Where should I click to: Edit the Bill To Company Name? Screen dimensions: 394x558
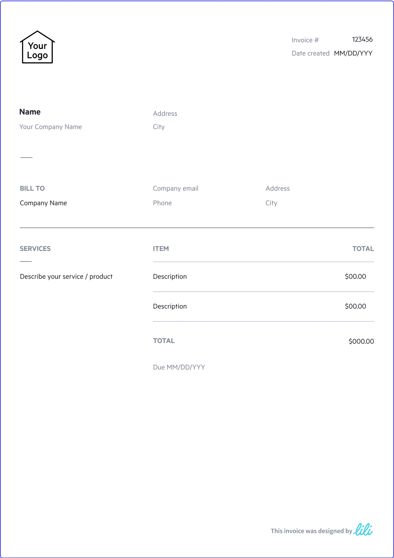[x=43, y=203]
